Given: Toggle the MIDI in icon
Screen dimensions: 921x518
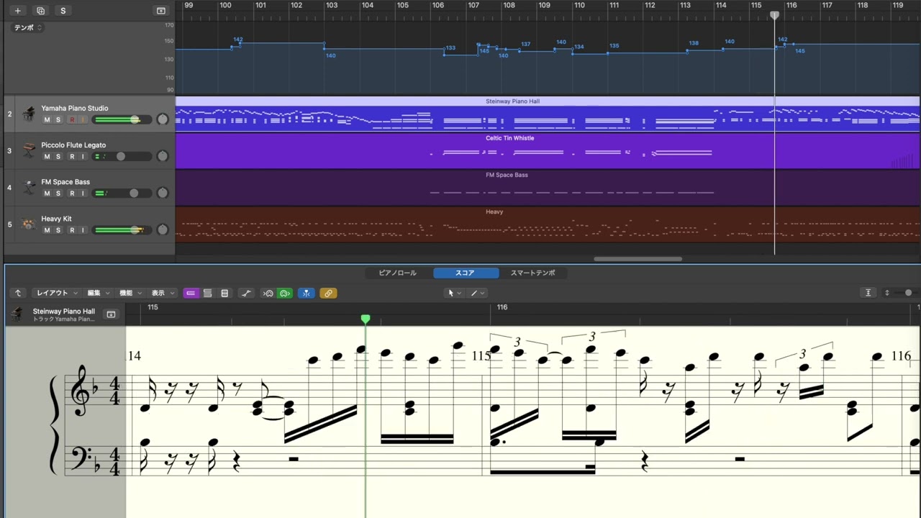Looking at the screenshot, I should tap(268, 293).
